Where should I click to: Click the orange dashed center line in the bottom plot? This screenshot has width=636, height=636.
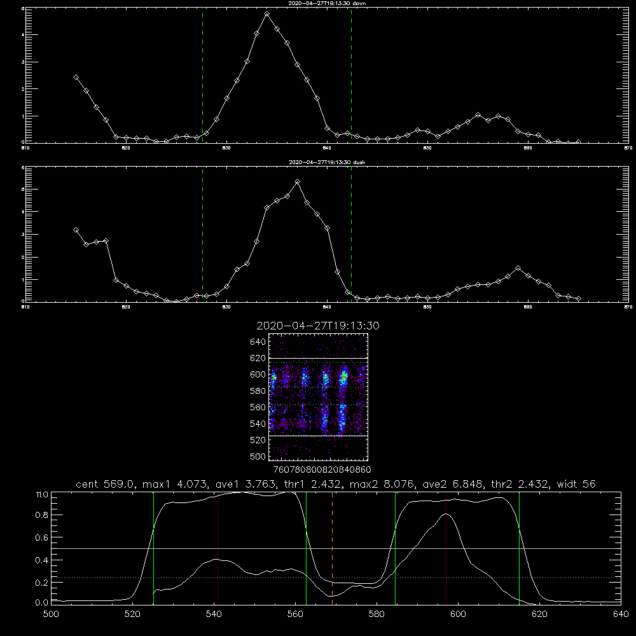tap(332, 548)
